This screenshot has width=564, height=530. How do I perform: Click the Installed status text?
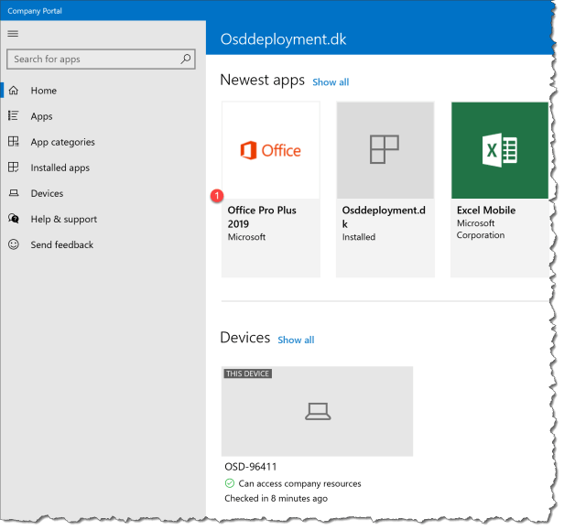click(x=359, y=237)
